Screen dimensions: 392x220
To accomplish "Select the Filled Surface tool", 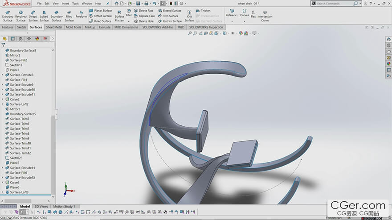I will click(69, 16).
